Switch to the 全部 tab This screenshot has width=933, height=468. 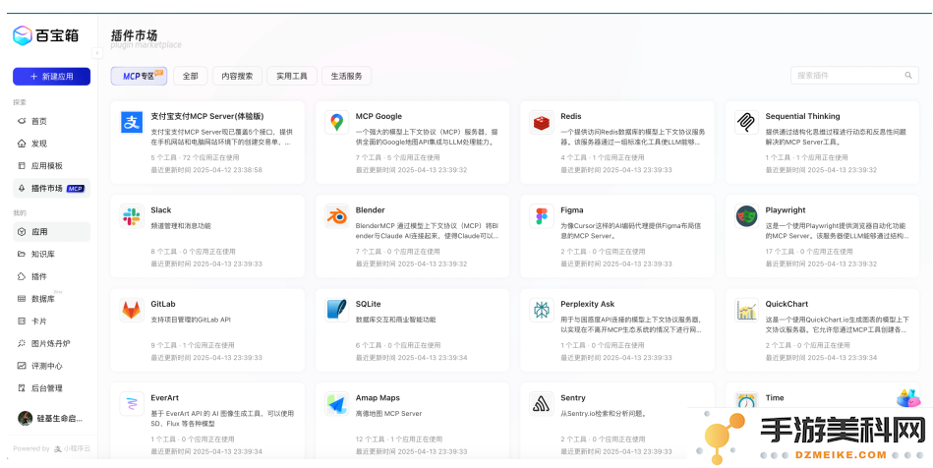(191, 77)
